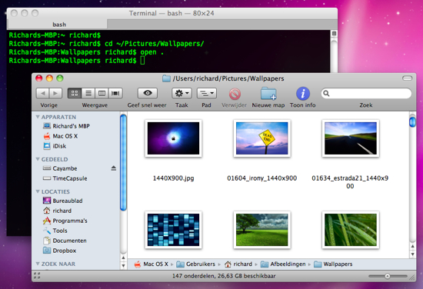Select the blue DNA pattern wallpaper thumbnail
This screenshot has width=423, height=289.
pyautogui.click(x=174, y=230)
